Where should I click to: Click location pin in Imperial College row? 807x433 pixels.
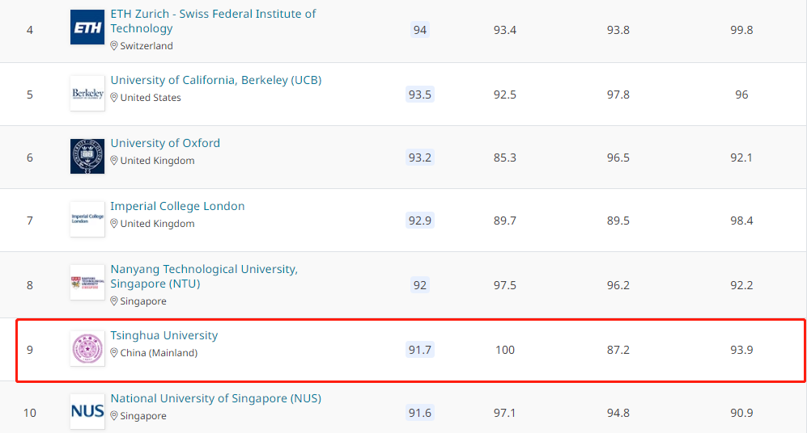(x=114, y=224)
